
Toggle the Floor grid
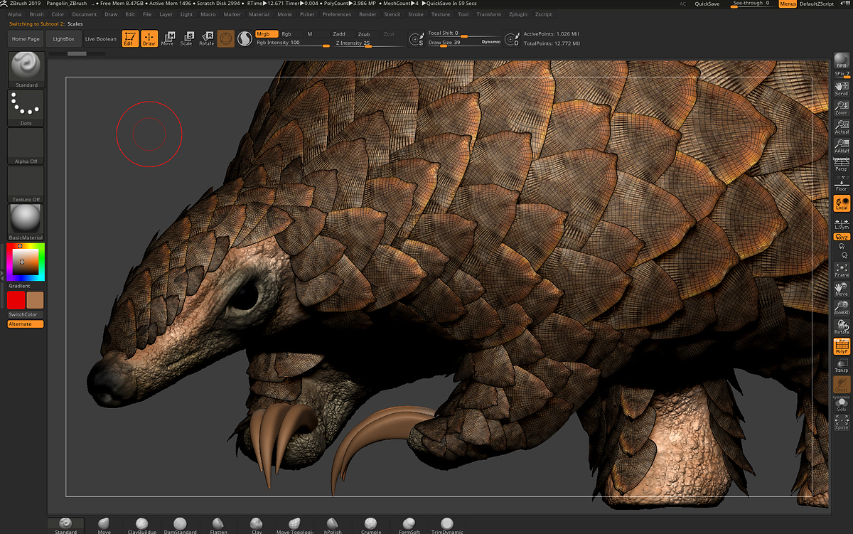842,185
